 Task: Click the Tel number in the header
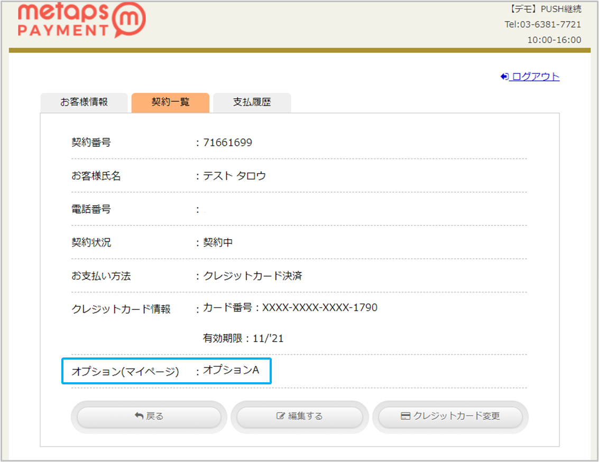tap(542, 24)
